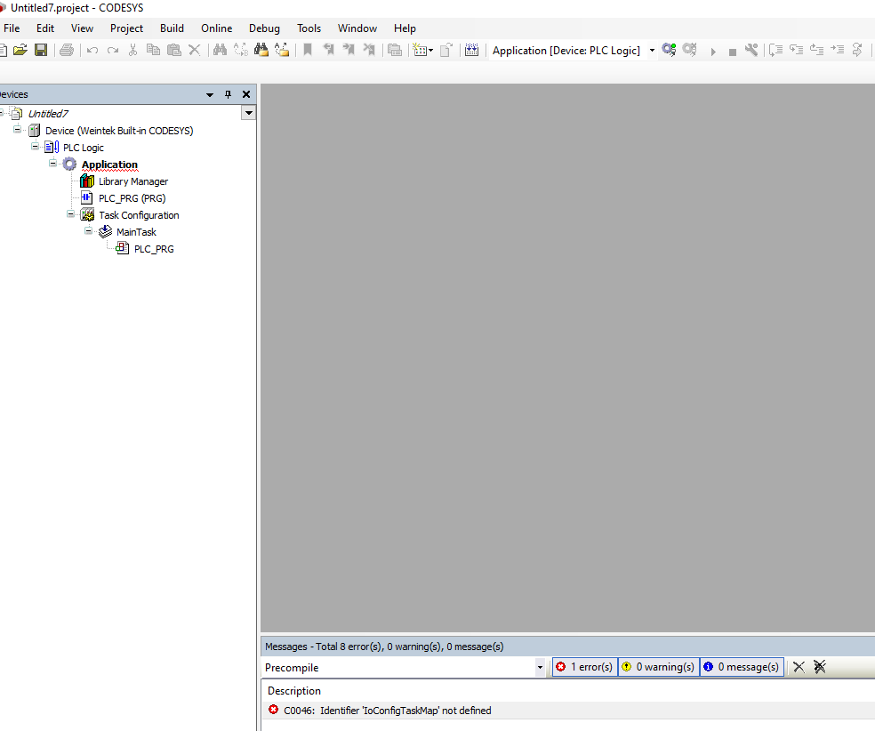Screen dimensions: 875x731
Task: Delete selection with the X toolbar icon
Action: [x=194, y=50]
